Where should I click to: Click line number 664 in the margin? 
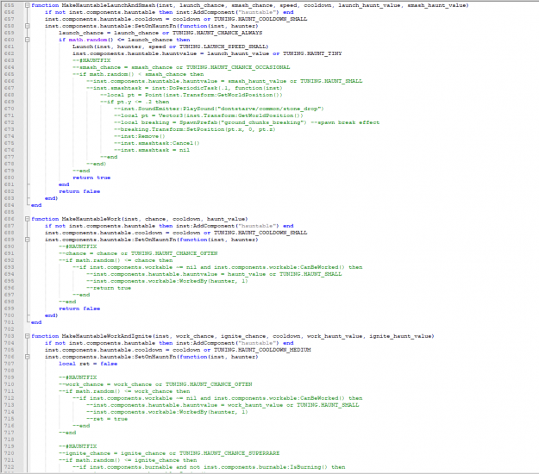tap(9, 66)
